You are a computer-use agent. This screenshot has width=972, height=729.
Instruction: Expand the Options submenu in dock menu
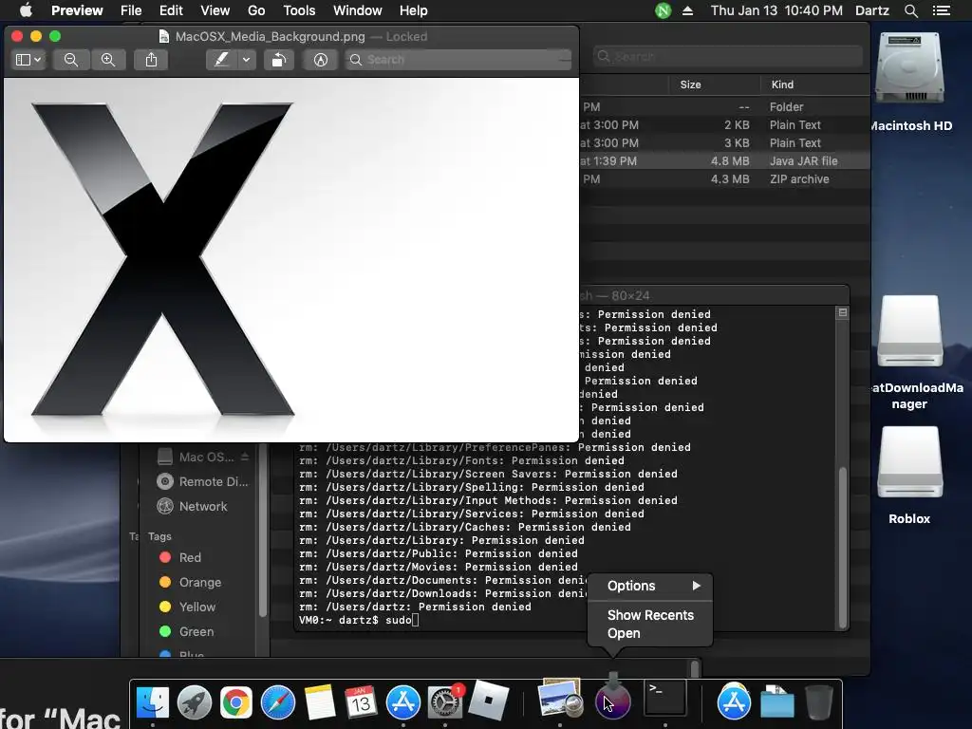pyautogui.click(x=650, y=586)
